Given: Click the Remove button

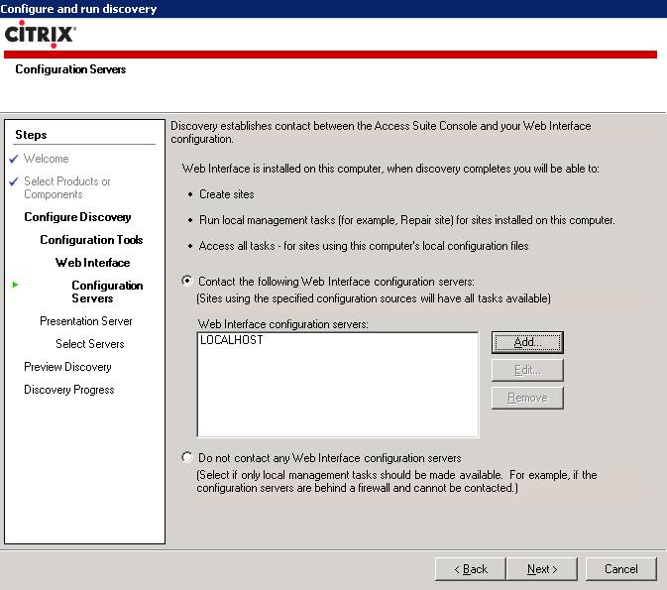Looking at the screenshot, I should coord(527,398).
